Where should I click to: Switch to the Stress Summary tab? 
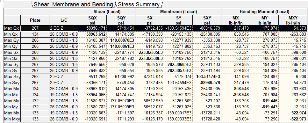pyautogui.click(x=138, y=4)
